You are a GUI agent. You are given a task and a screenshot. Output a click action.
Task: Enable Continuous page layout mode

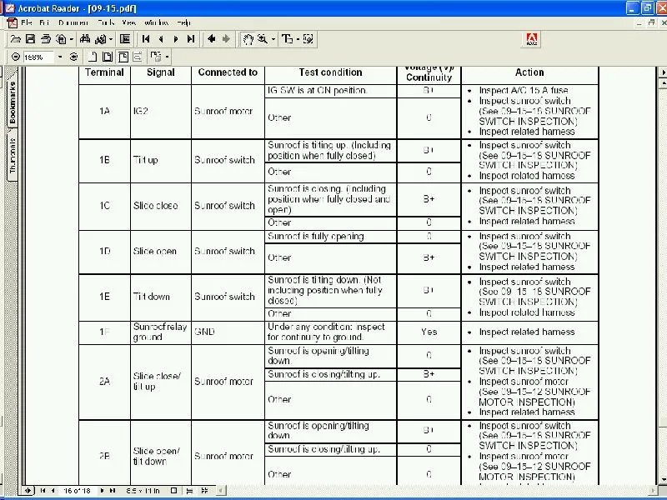tap(189, 492)
